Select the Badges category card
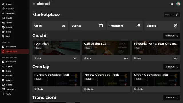Image resolution: width=183 pixels, height=103 pixels. tap(162, 26)
